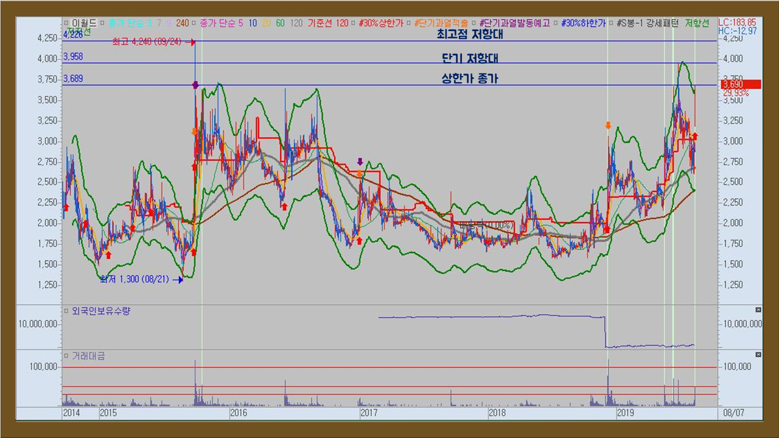Click the 1,250 left price axis label

click(47, 284)
